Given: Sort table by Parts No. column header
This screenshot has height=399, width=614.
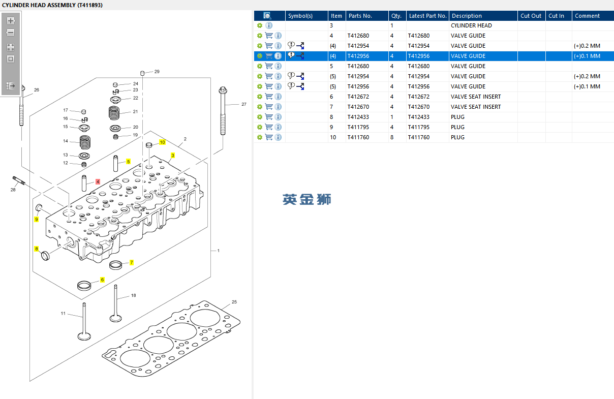Looking at the screenshot, I should [360, 16].
